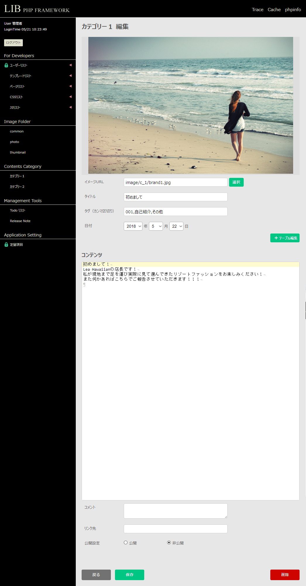The height and width of the screenshot is (586, 306).
Task: Open phpinfo from the top menu
Action: click(293, 10)
